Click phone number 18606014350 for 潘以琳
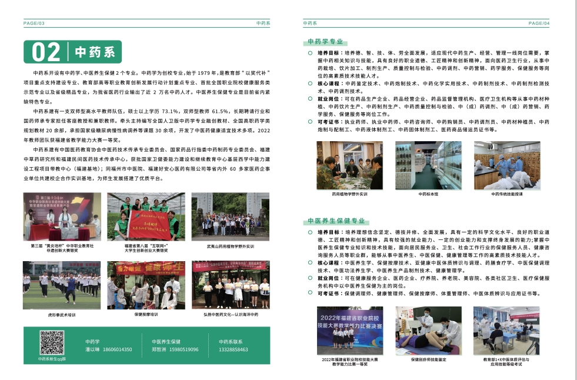Screen dimensions: 577x380 [x=118, y=349]
